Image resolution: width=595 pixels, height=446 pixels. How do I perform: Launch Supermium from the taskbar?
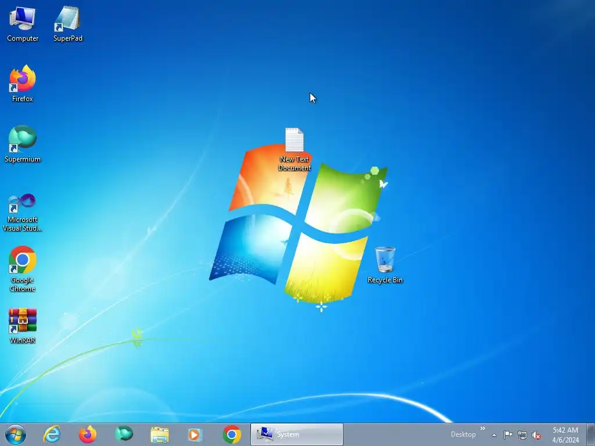(124, 434)
